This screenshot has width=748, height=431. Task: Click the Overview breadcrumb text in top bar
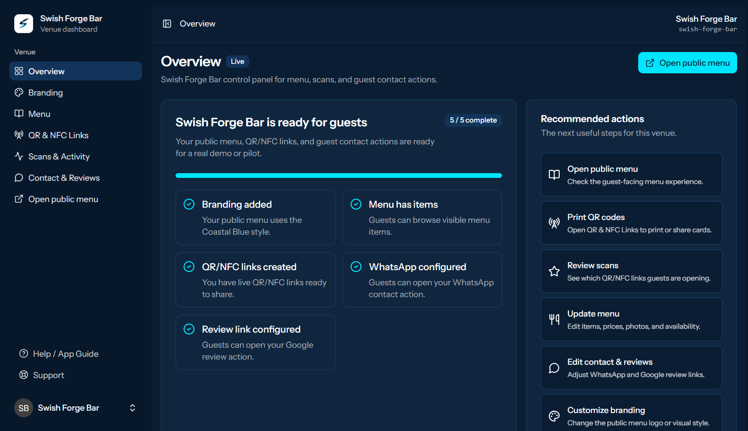197,24
